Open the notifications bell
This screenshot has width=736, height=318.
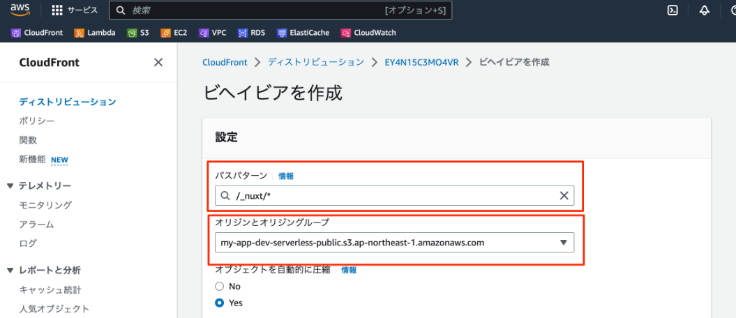[704, 10]
